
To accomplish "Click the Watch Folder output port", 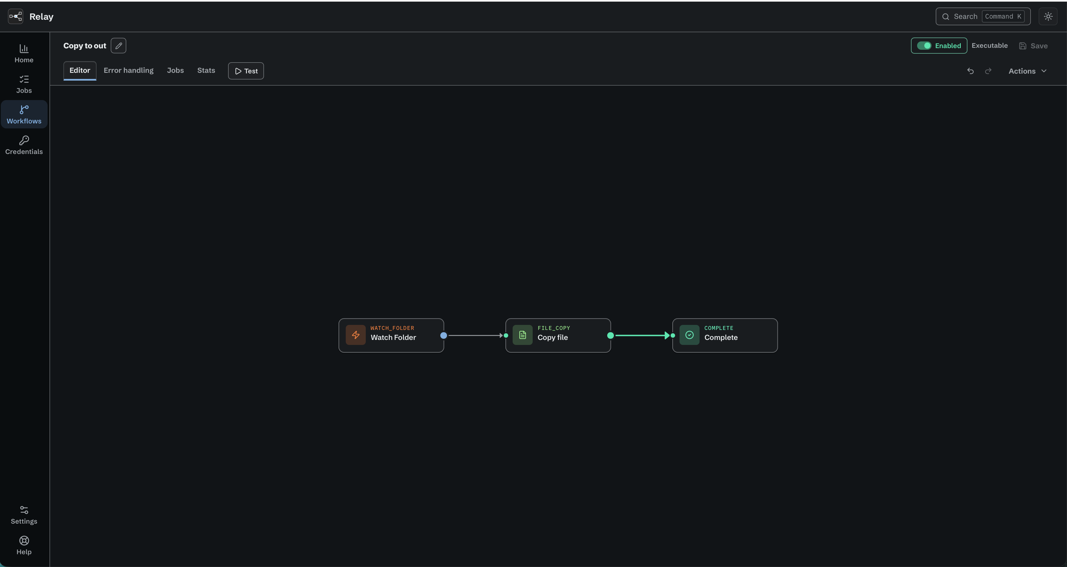I will 444,336.
